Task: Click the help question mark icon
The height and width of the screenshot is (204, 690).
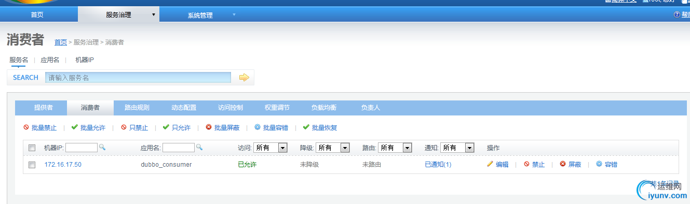Action: [x=677, y=14]
